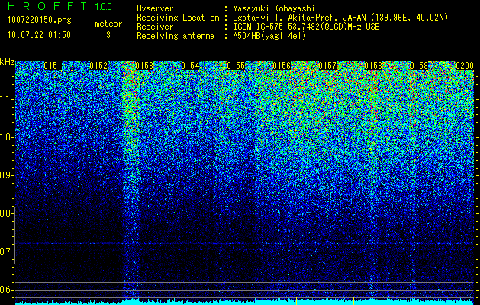Click the 0200 time marker

point(465,66)
